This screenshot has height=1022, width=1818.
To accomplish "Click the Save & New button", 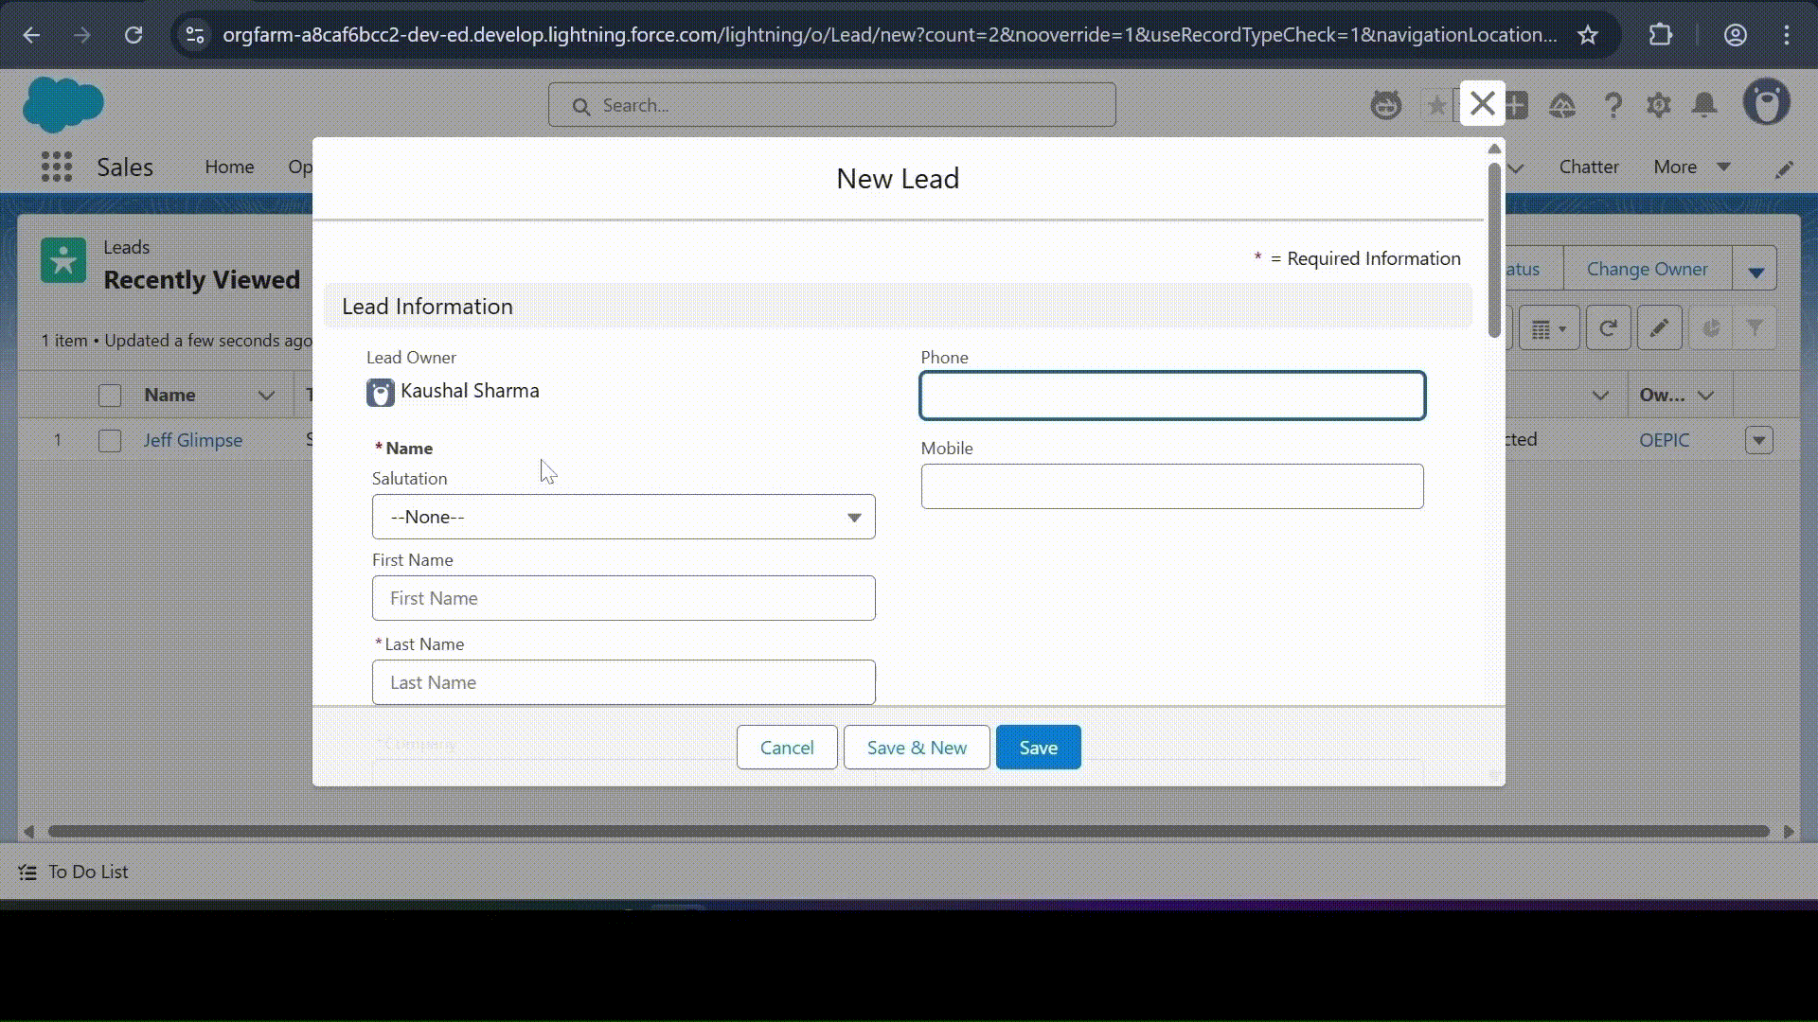I will coord(916,748).
